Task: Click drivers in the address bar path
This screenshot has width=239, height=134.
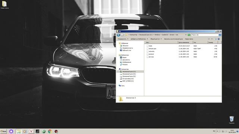Action: click(x=172, y=35)
